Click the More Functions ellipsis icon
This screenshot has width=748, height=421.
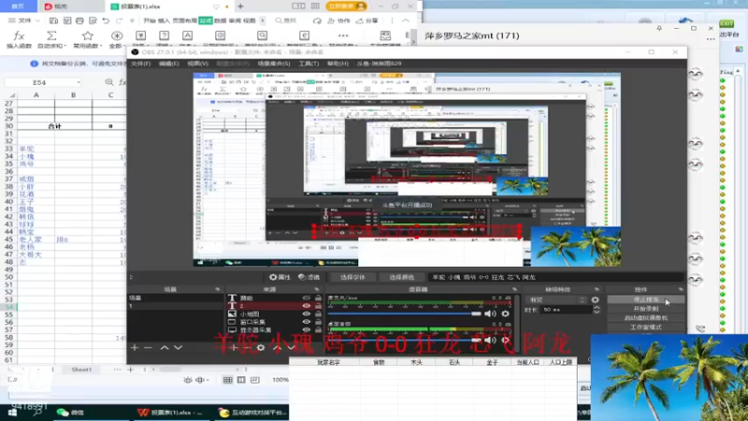tap(343, 36)
